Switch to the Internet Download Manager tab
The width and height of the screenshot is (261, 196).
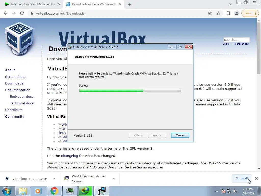coord(32,5)
